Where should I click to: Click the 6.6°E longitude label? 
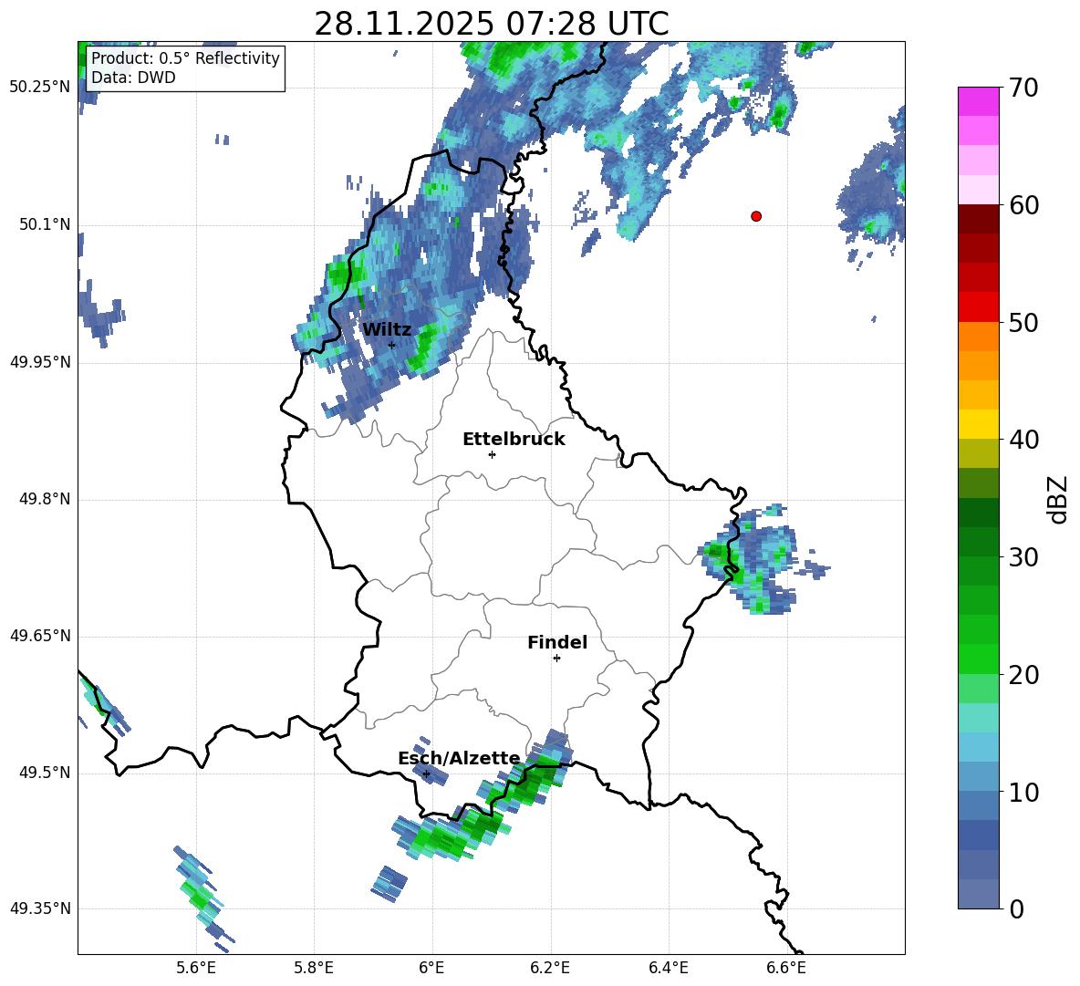(x=786, y=968)
